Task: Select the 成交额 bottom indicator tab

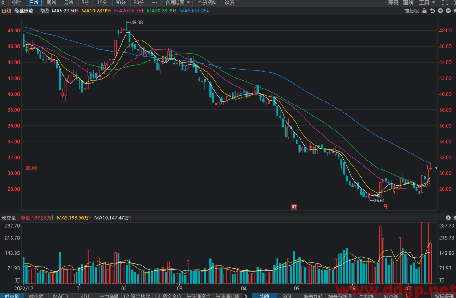Action: click(x=36, y=296)
